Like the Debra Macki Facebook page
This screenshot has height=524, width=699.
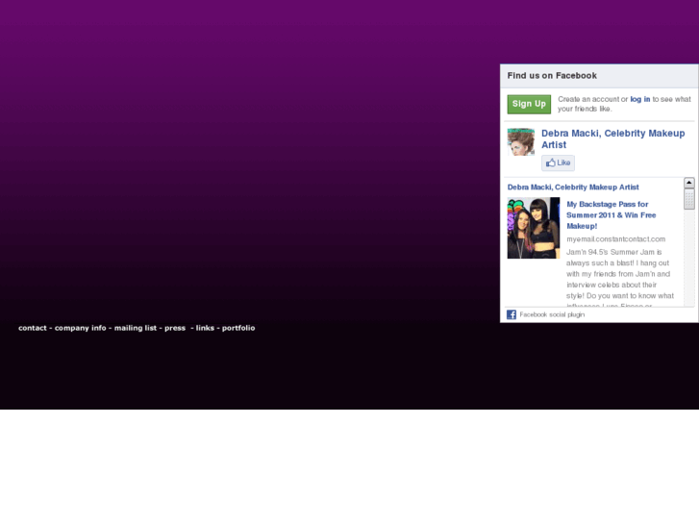[558, 162]
